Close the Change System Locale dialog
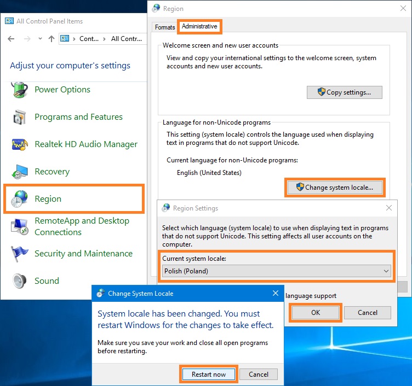This screenshot has width=412, height=386. 276,293
